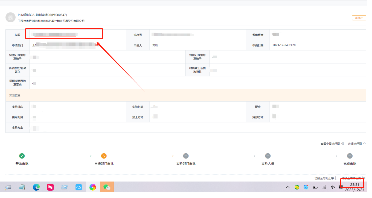Click the 切削实验目的及要求 label

[x=18, y=83]
